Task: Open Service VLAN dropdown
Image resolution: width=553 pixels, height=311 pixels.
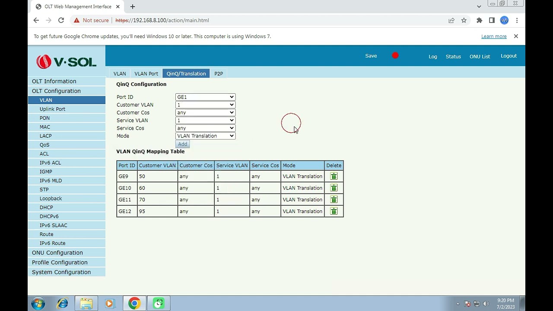Action: [x=205, y=121]
